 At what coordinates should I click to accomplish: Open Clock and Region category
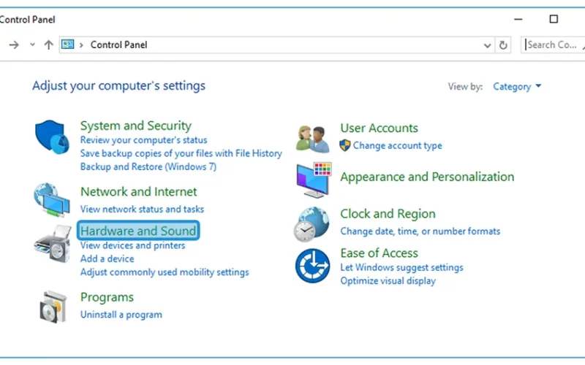(x=388, y=213)
